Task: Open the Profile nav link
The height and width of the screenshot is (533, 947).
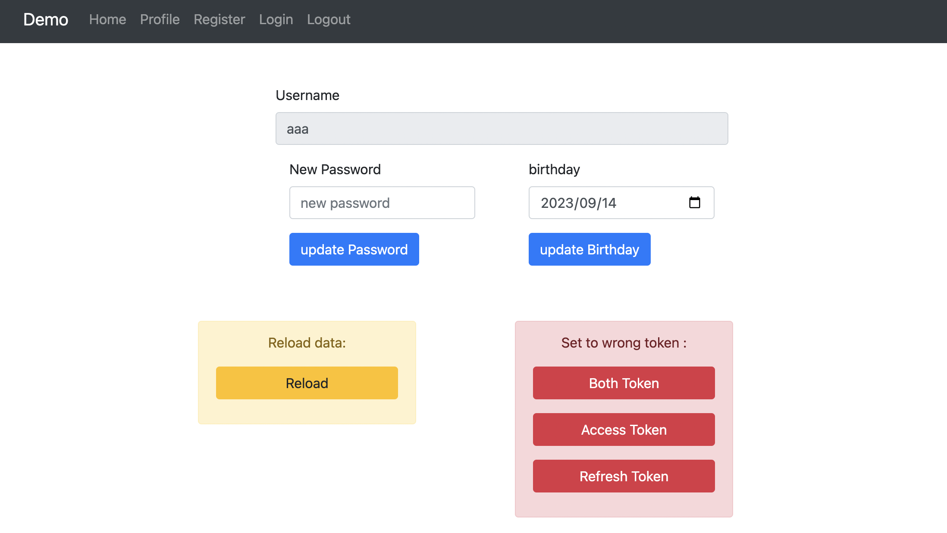Action: pos(160,20)
